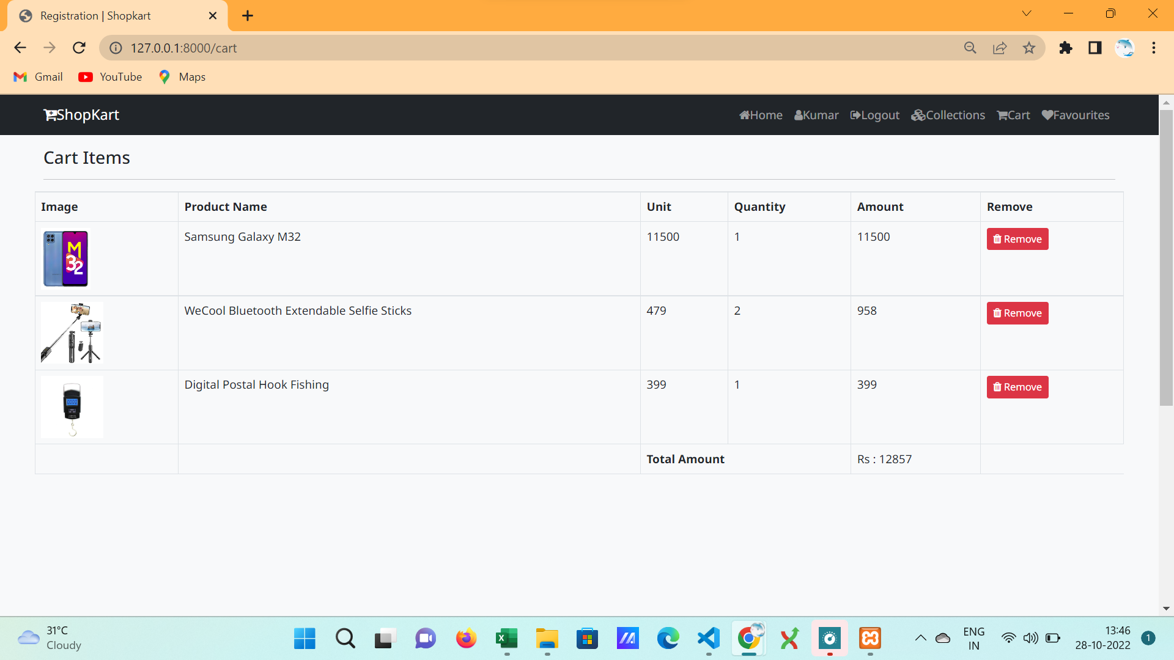The image size is (1174, 660).
Task: Remove Samsung Galaxy M32 from cart
Action: [1017, 239]
